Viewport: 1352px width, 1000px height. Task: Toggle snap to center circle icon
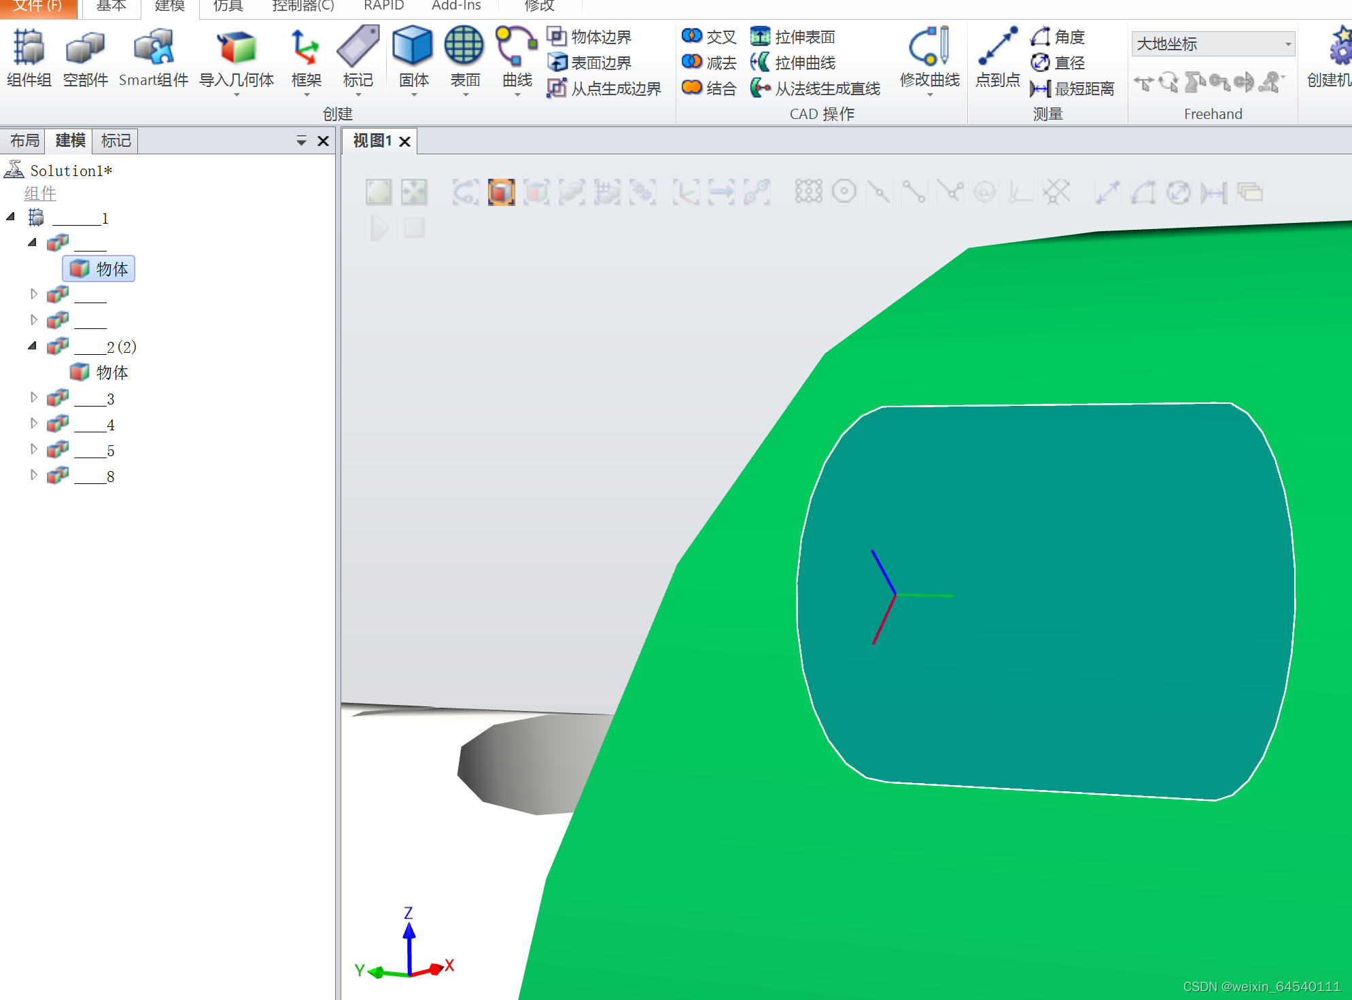pyautogui.click(x=844, y=192)
